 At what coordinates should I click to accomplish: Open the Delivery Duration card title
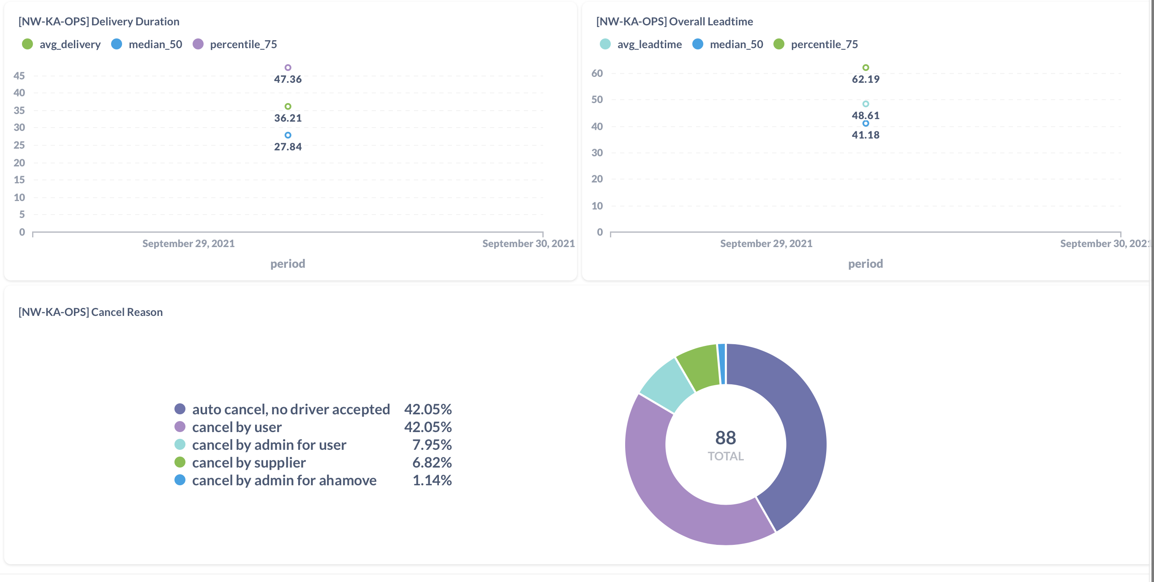[x=98, y=21]
